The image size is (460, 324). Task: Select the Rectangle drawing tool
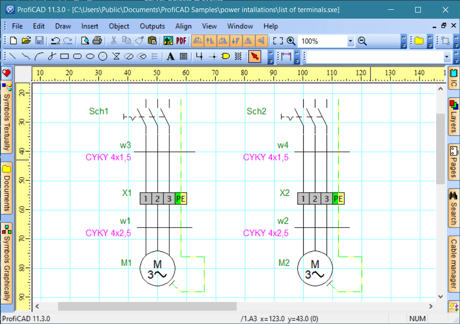[x=64, y=57]
